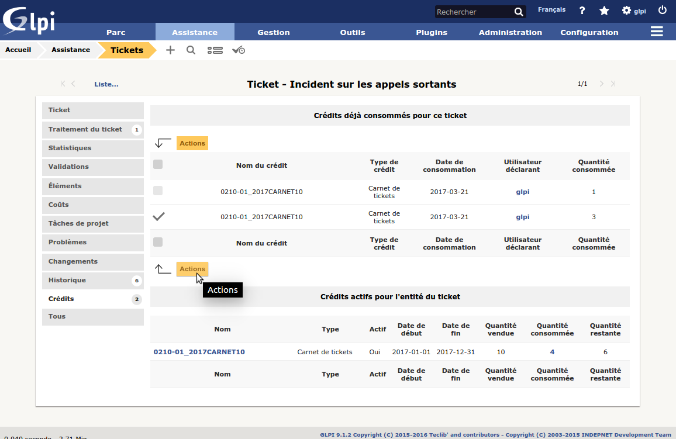This screenshot has width=676, height=439.
Task: Open the bottom Actions dropdown
Action: point(192,269)
